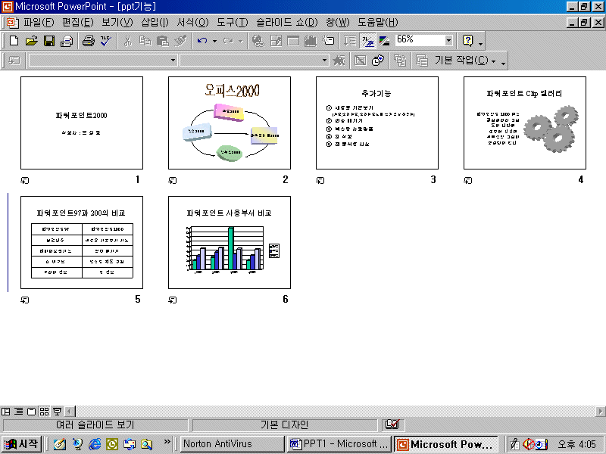Viewport: 606px width, 454px height.
Task: Open the 창(W) menu
Action: point(337,23)
